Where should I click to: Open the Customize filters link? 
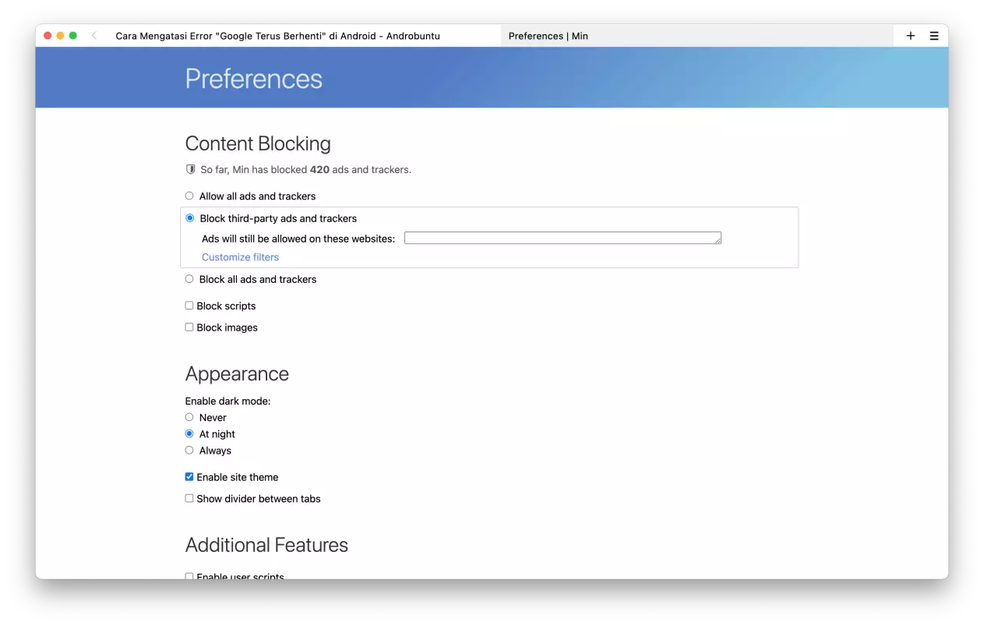pos(240,257)
